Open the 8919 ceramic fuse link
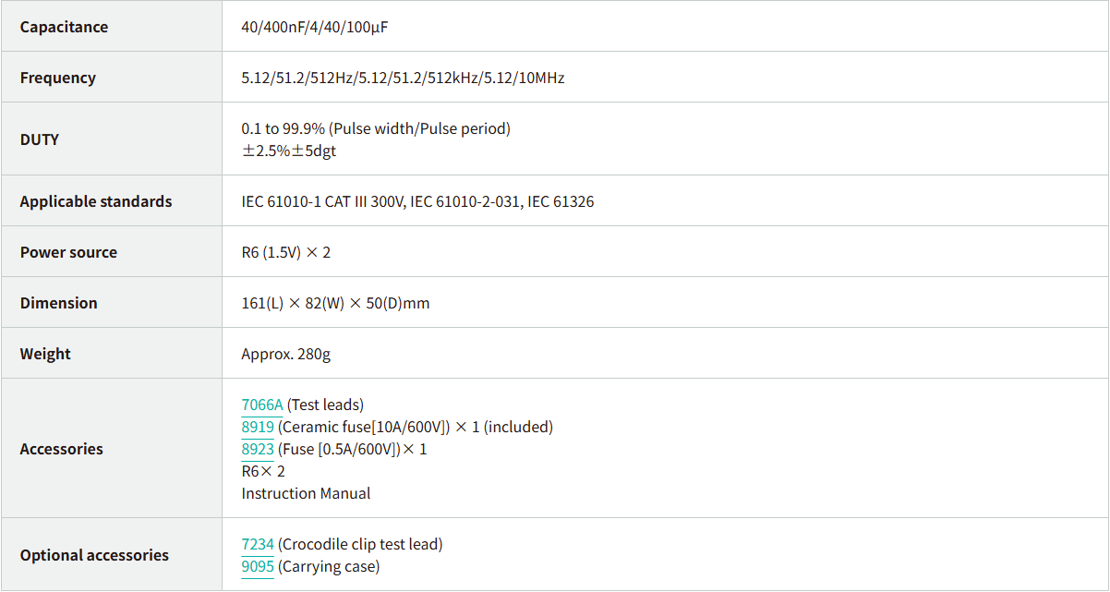This screenshot has width=1110, height=592. (258, 427)
